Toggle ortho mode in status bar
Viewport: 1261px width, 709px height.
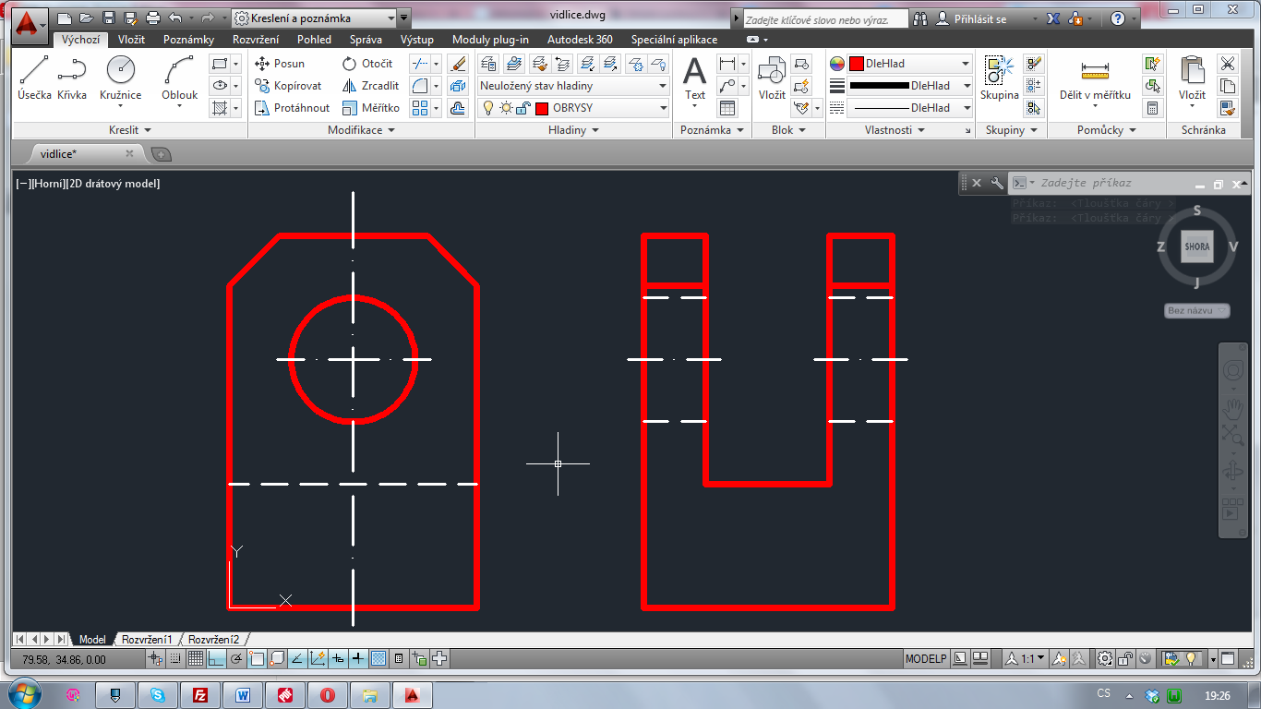[215, 658]
